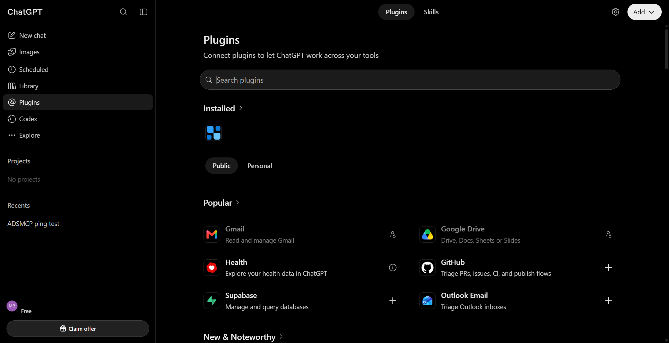Click the Recents section heading

pos(19,205)
